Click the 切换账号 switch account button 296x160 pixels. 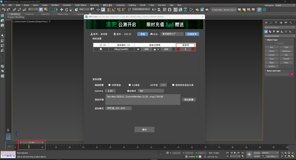pos(192,34)
